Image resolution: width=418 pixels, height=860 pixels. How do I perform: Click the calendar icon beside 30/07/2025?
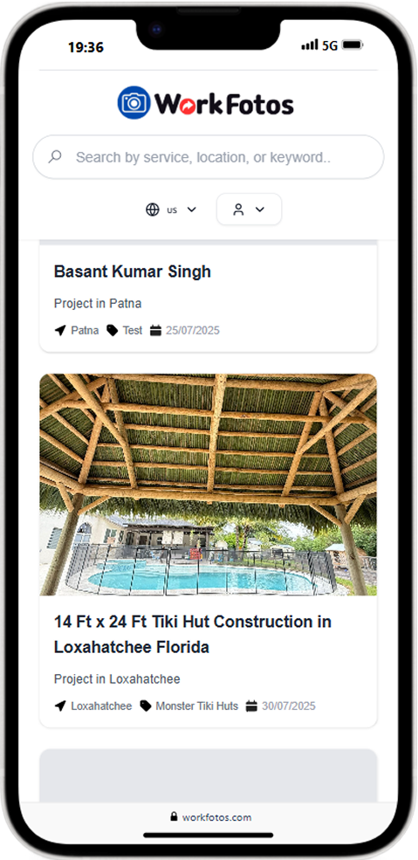tap(251, 705)
